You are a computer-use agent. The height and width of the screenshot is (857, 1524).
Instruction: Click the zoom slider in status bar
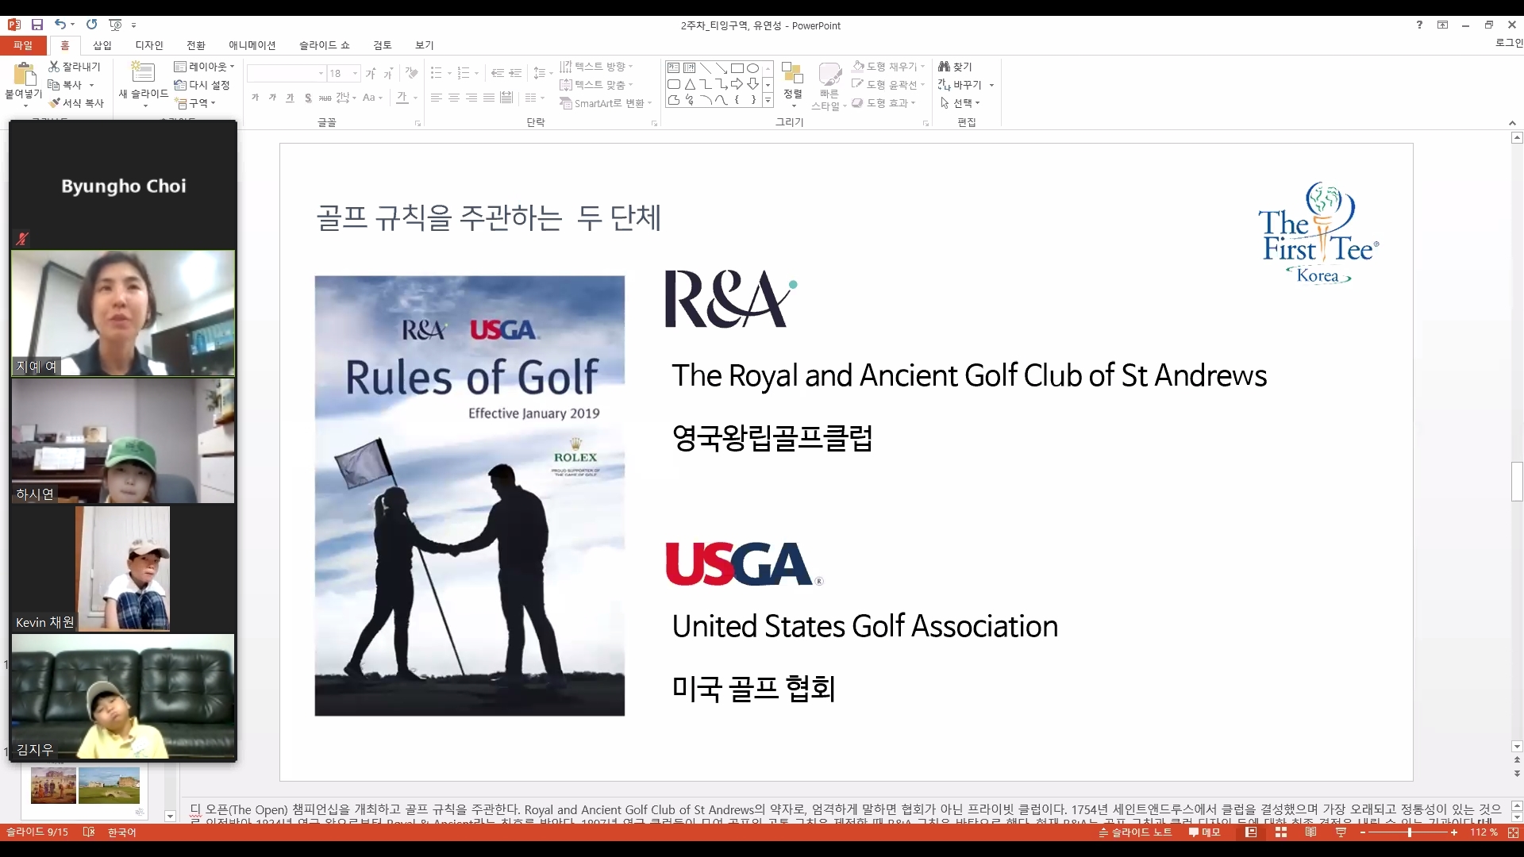point(1409,832)
